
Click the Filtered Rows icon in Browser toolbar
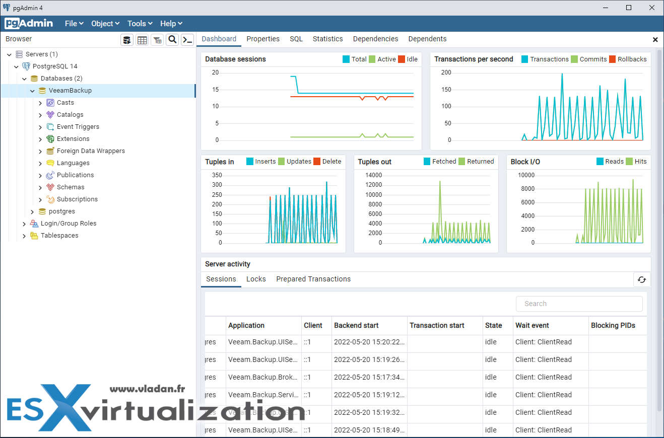(x=157, y=40)
